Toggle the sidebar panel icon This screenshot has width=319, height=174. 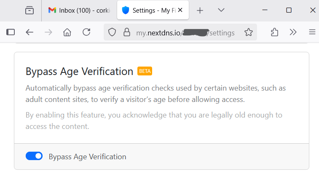(11, 32)
